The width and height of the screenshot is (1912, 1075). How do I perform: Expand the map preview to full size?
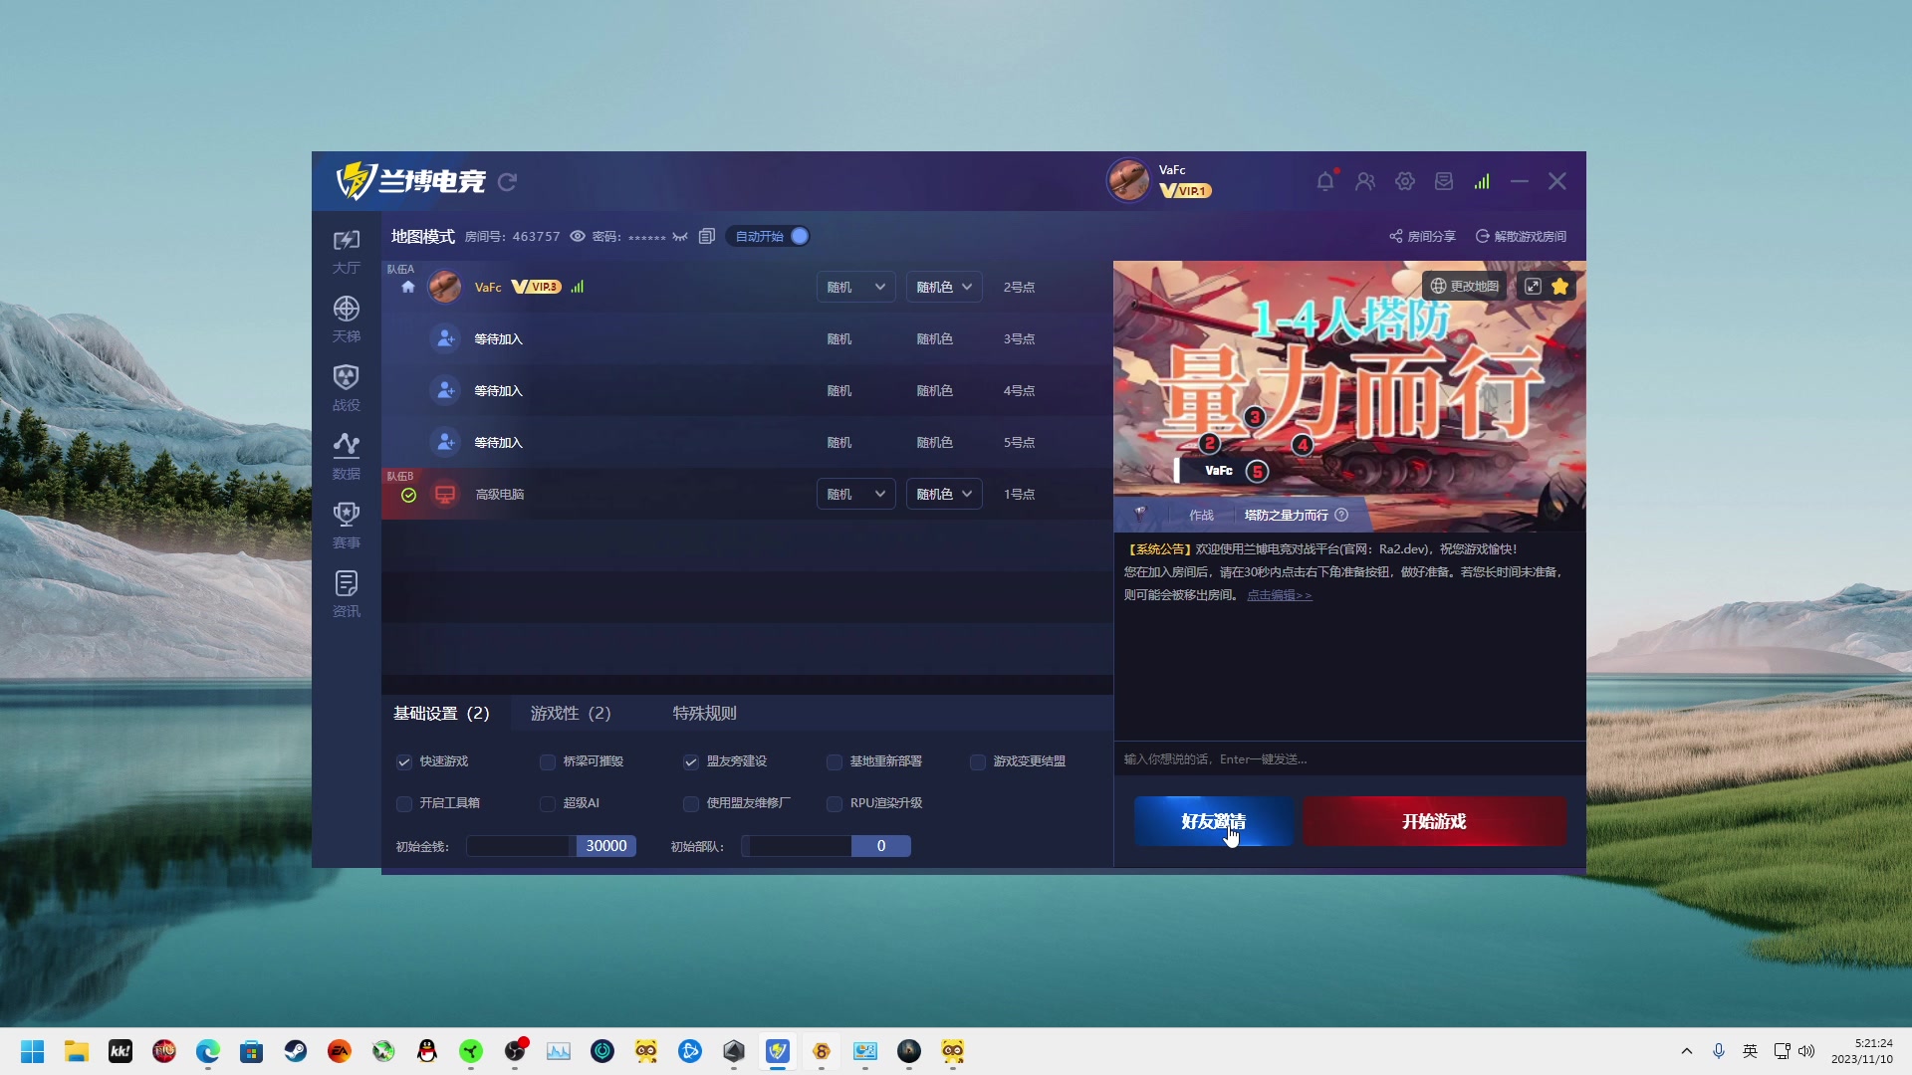pyautogui.click(x=1534, y=287)
